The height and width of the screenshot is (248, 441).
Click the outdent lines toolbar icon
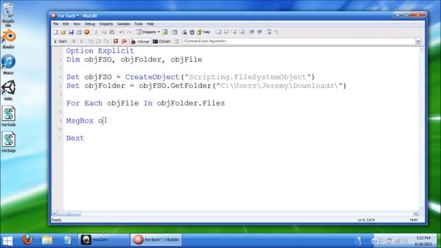click(x=260, y=32)
